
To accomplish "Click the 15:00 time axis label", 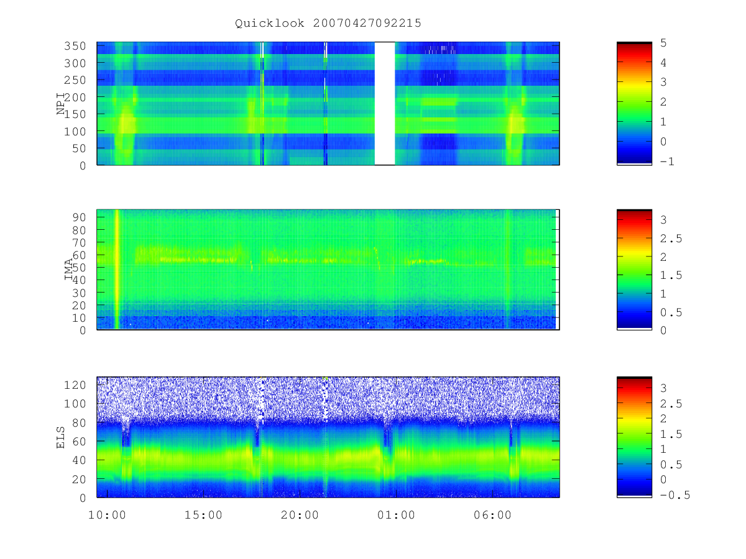I will point(204,515).
